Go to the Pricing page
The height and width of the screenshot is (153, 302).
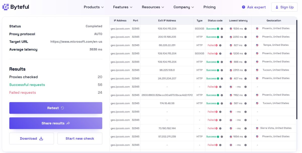(209, 7)
